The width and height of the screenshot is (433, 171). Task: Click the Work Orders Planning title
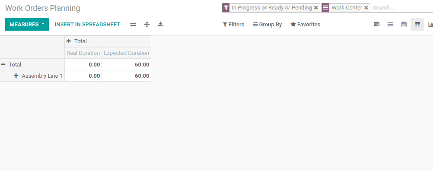pyautogui.click(x=42, y=8)
